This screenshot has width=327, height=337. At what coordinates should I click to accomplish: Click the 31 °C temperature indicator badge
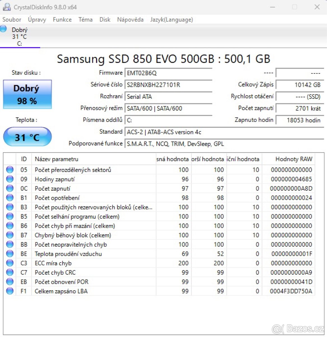27,137
